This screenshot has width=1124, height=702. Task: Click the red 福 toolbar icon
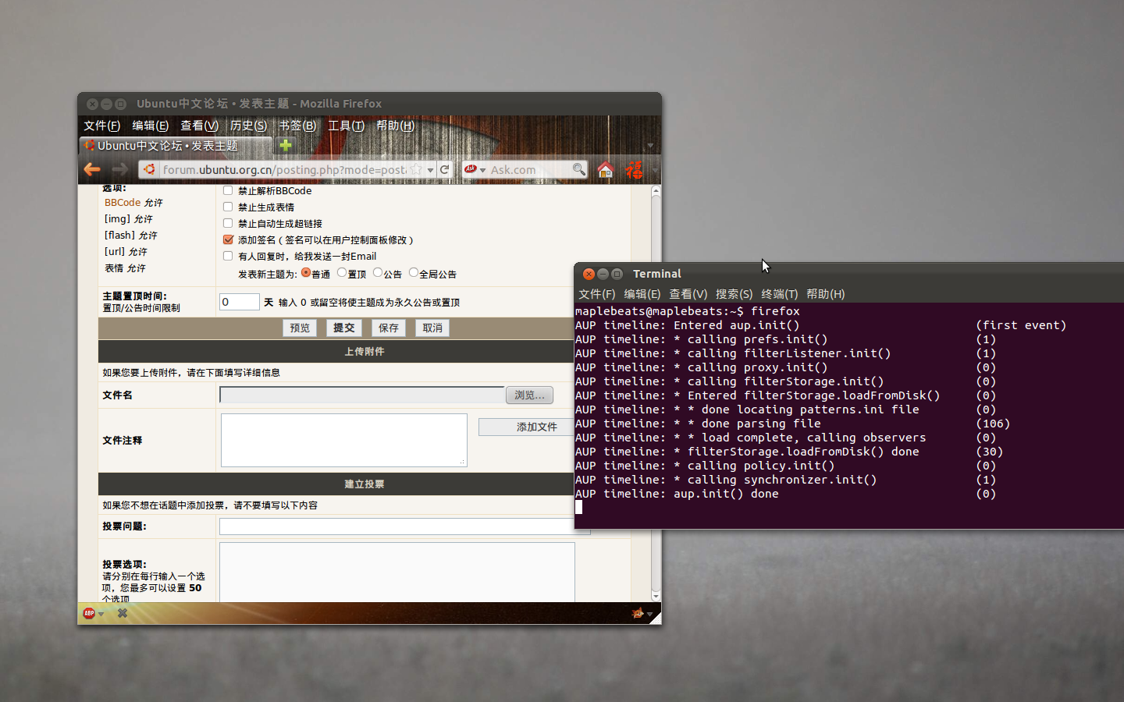(x=634, y=169)
